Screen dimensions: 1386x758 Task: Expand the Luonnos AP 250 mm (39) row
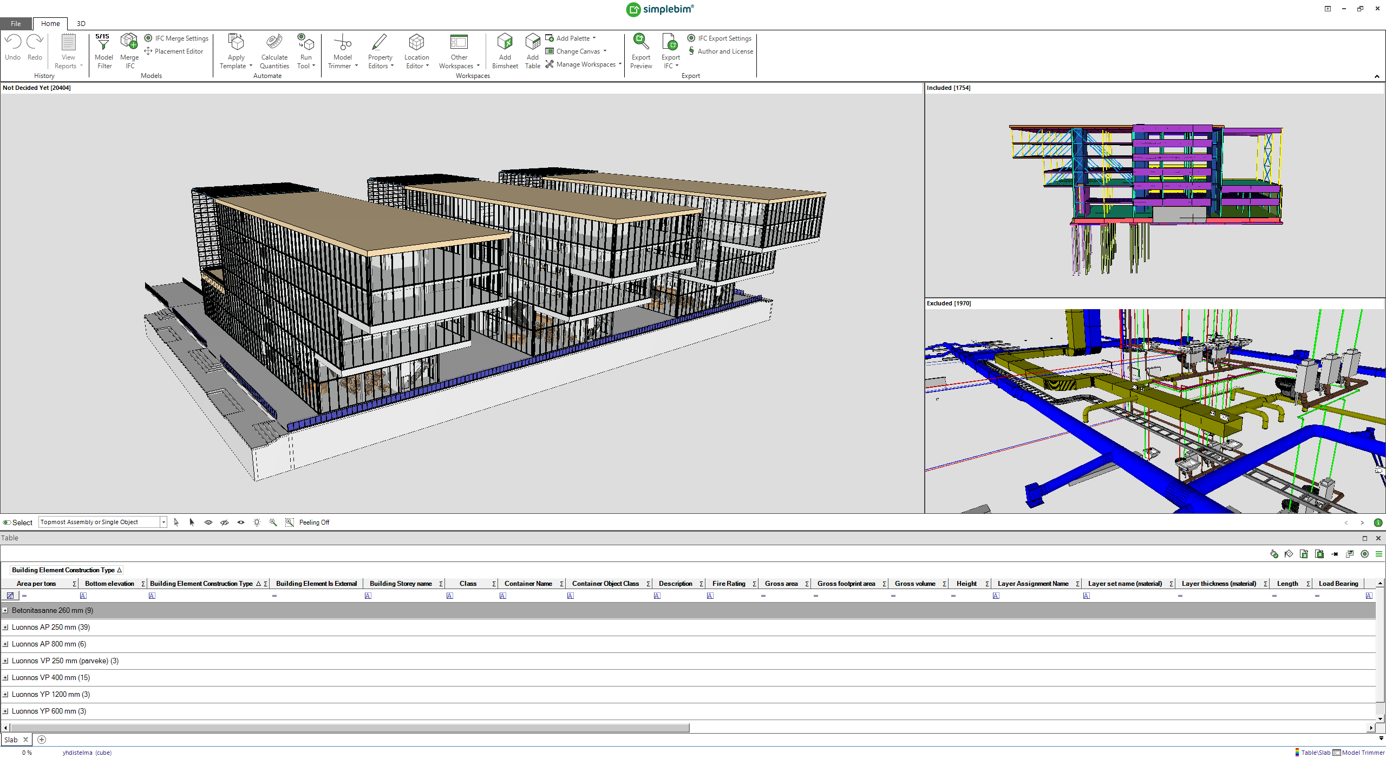click(x=5, y=627)
